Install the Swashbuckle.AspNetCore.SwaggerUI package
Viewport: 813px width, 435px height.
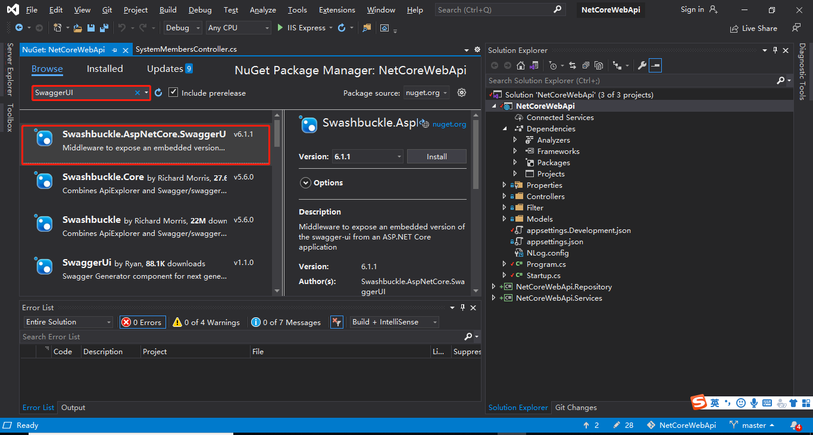coord(437,156)
